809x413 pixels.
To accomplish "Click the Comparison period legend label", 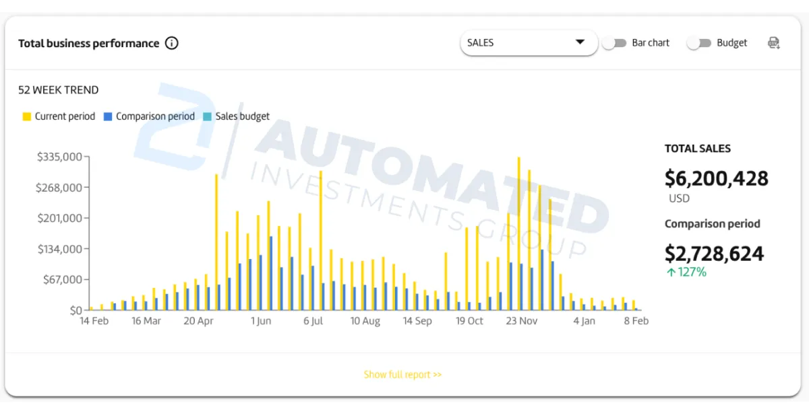I will click(155, 116).
